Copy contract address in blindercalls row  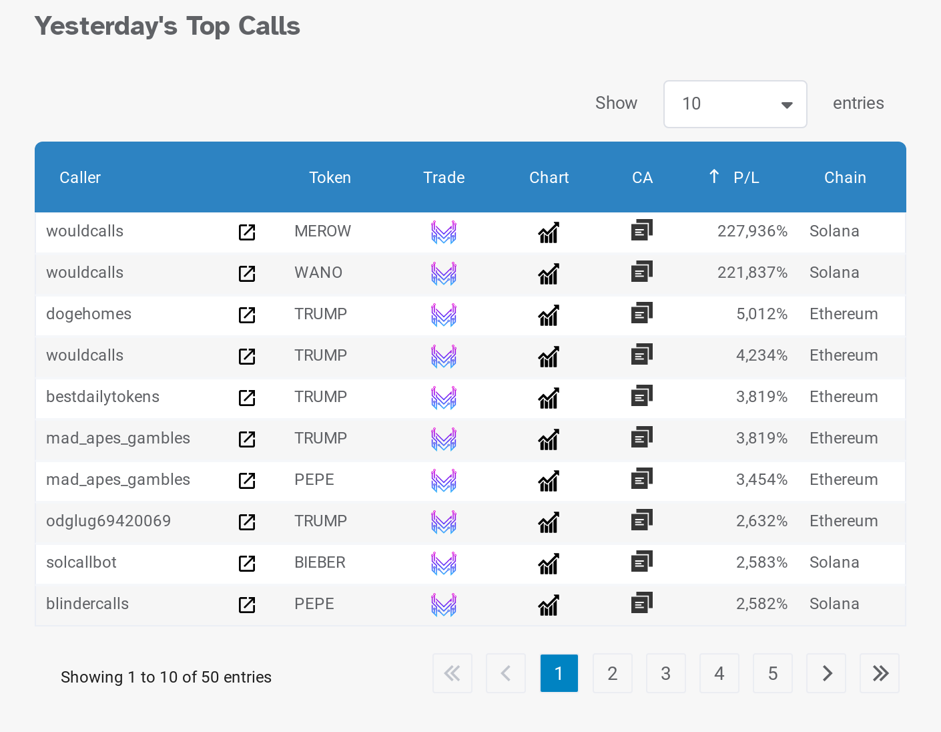click(x=641, y=602)
